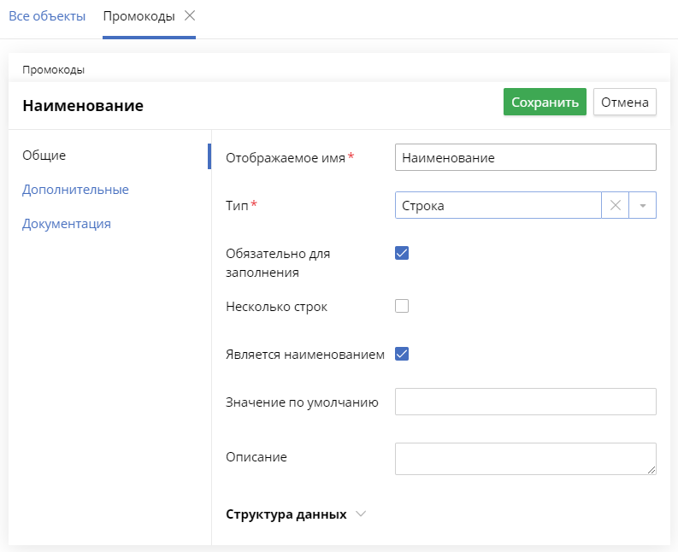Click the Обязательно для заполнения label
The height and width of the screenshot is (552, 678).
pos(278,263)
